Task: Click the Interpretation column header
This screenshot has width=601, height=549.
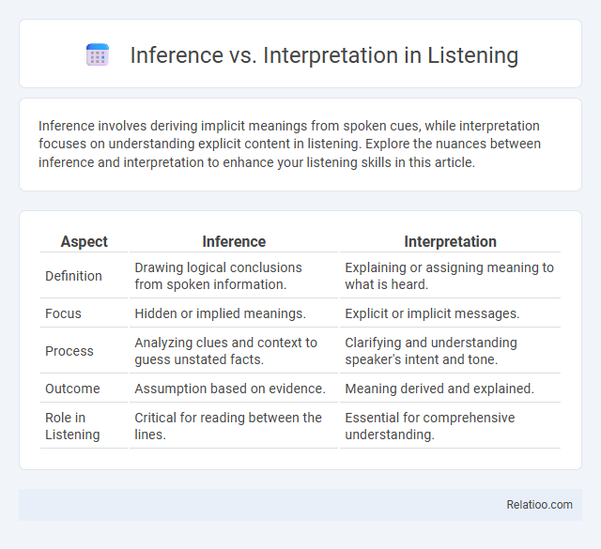Action: (x=450, y=242)
